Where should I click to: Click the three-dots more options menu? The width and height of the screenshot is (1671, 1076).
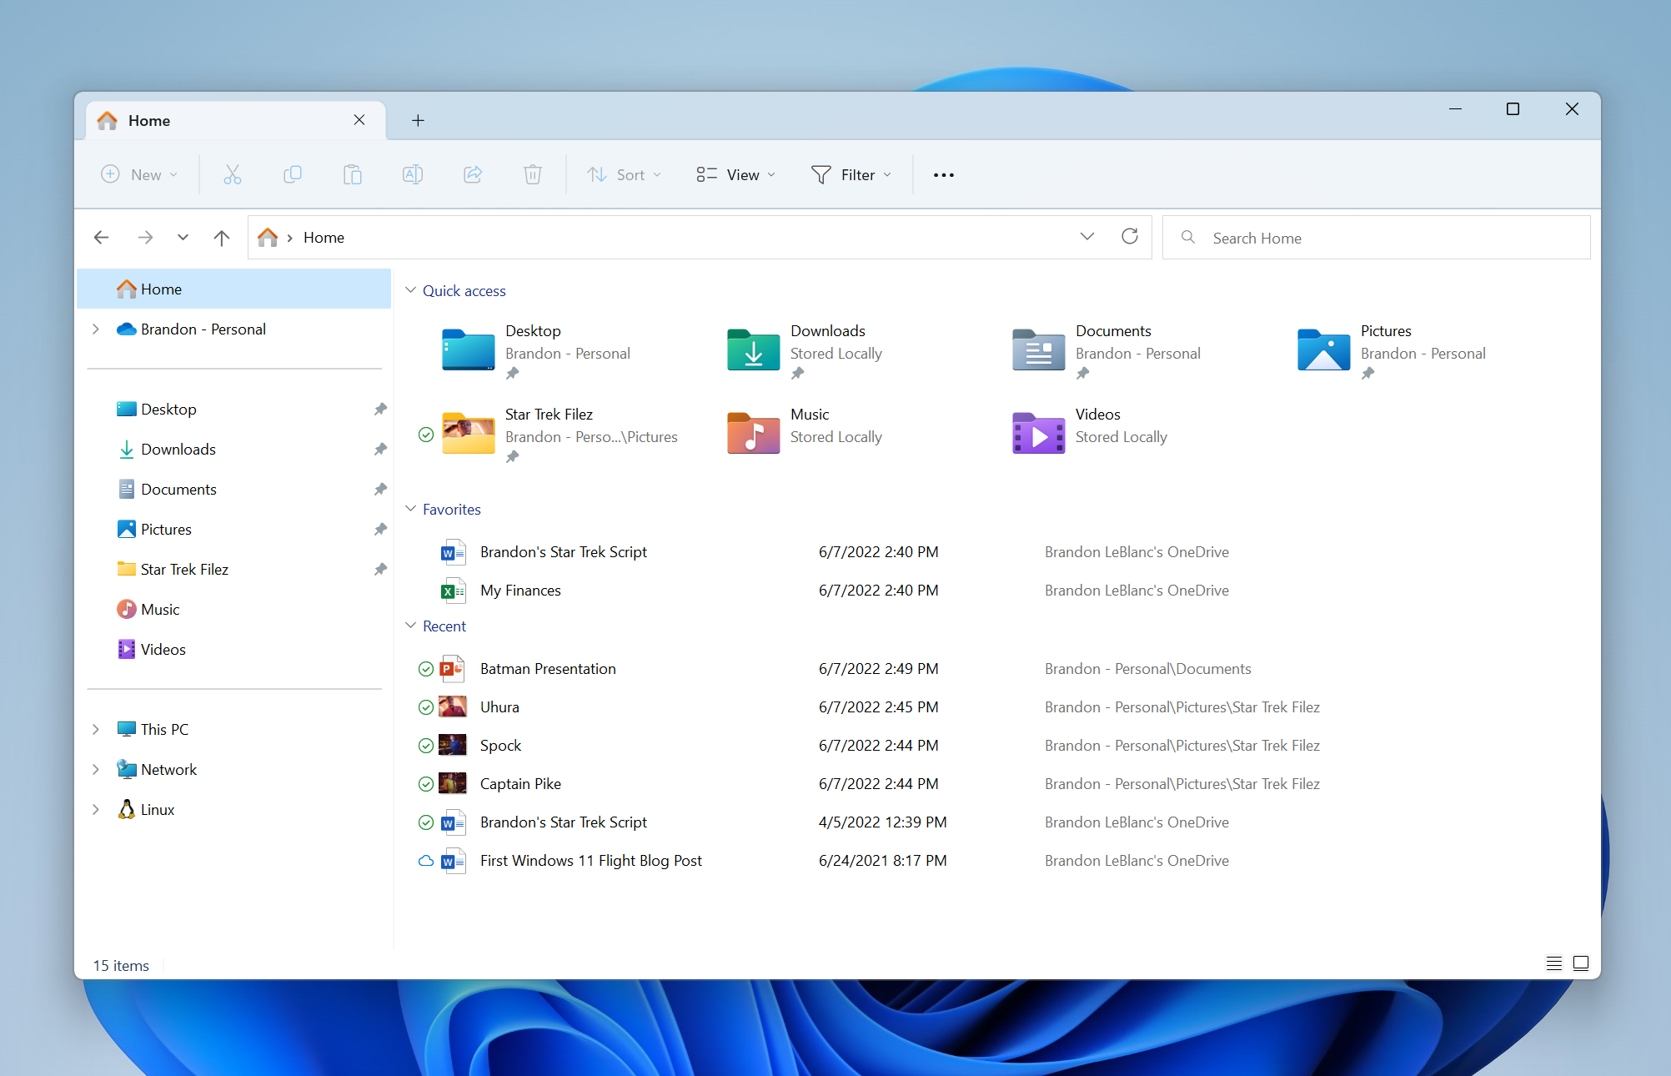[944, 174]
